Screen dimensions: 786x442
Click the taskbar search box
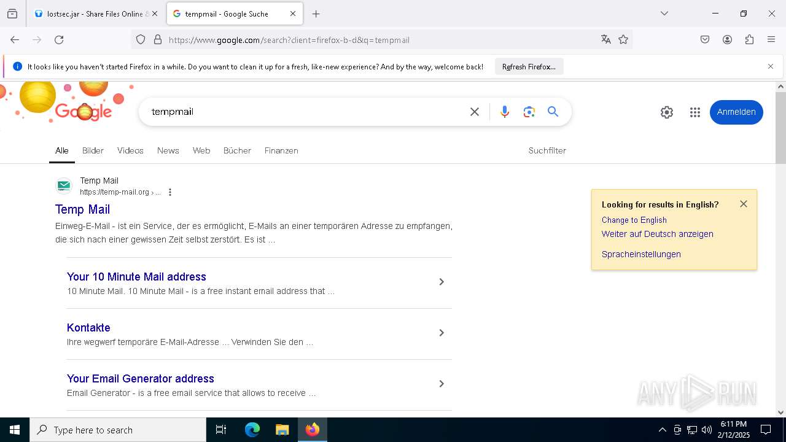pyautogui.click(x=118, y=430)
